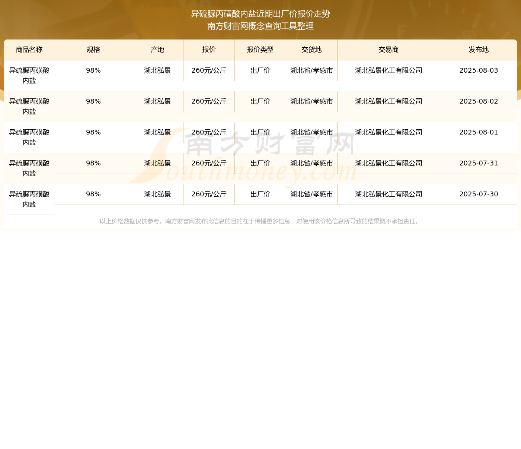Select the date 2025-07-31 cell
The image size is (521, 449).
(x=479, y=164)
